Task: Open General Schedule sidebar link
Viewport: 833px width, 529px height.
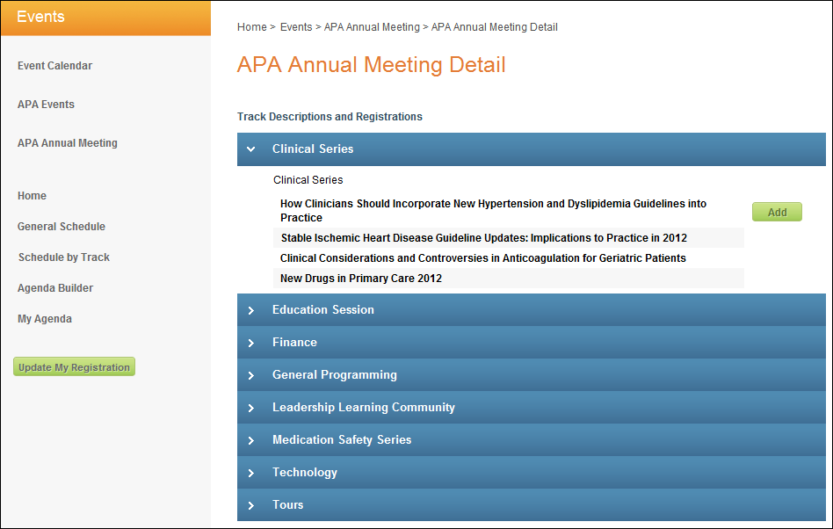Action: 62,227
